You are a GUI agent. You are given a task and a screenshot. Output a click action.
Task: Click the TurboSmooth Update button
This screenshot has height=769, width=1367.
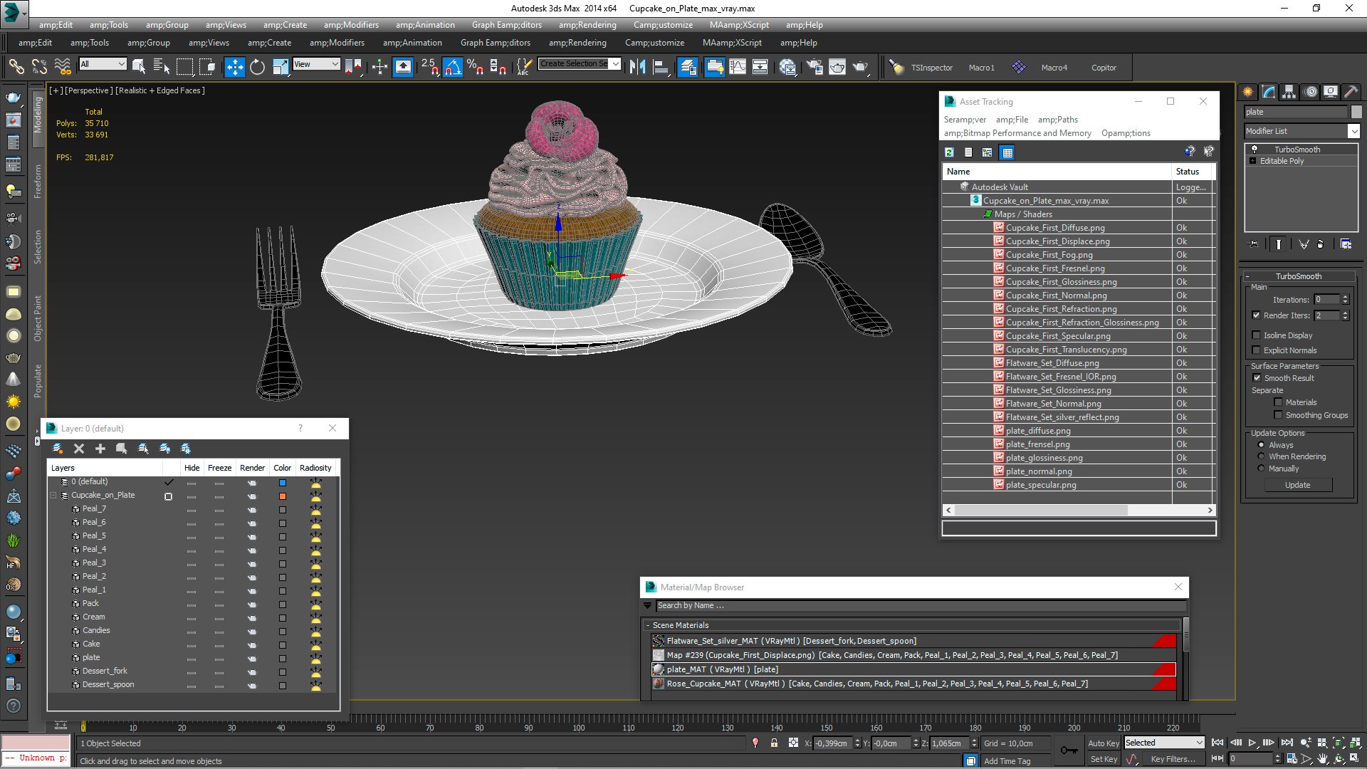point(1297,485)
